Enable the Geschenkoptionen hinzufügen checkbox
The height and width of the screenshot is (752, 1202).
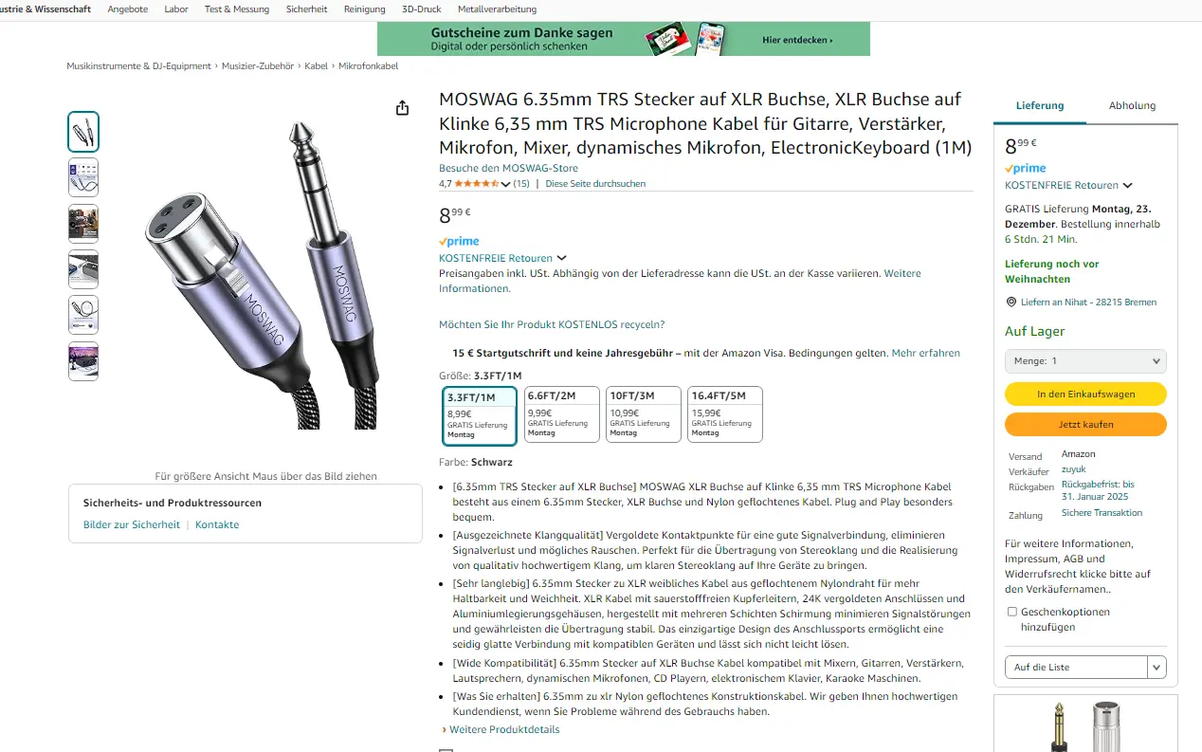click(x=1012, y=613)
